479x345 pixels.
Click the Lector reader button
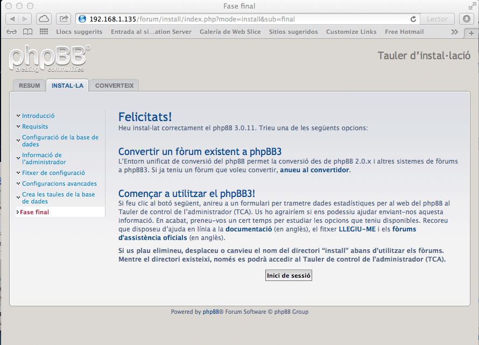point(437,19)
